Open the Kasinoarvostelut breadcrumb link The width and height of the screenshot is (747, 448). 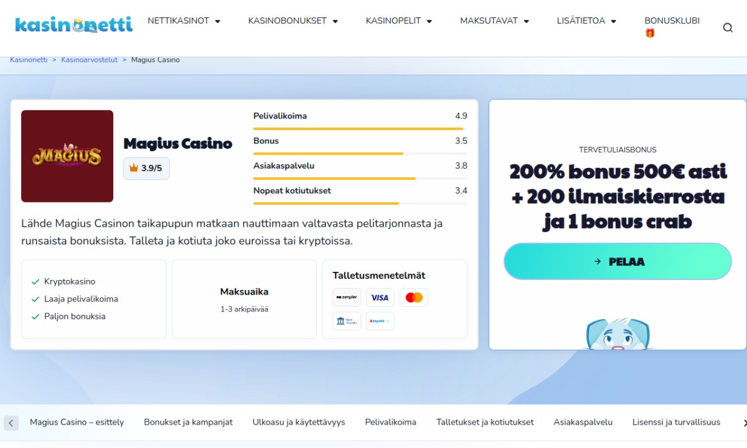click(89, 60)
